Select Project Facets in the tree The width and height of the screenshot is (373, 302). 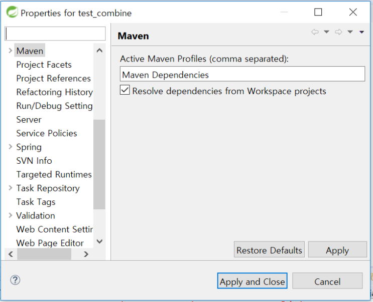44,65
